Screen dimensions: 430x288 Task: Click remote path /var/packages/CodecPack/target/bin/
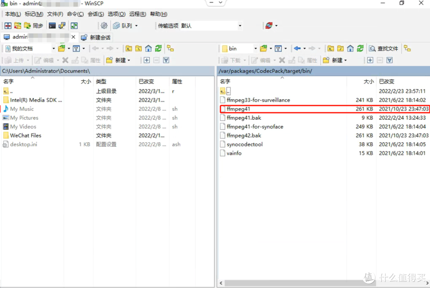[265, 71]
